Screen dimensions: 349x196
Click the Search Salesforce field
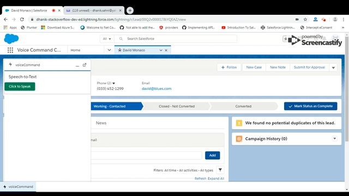(176, 39)
